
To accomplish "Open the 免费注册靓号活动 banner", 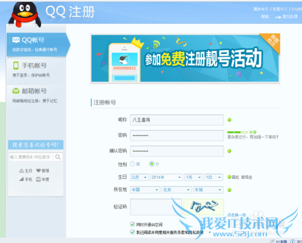I will pos(185,58).
